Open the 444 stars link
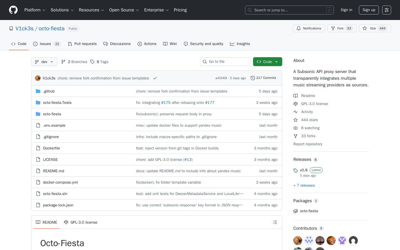Viewport: 400px width, 250px height. coord(306,120)
